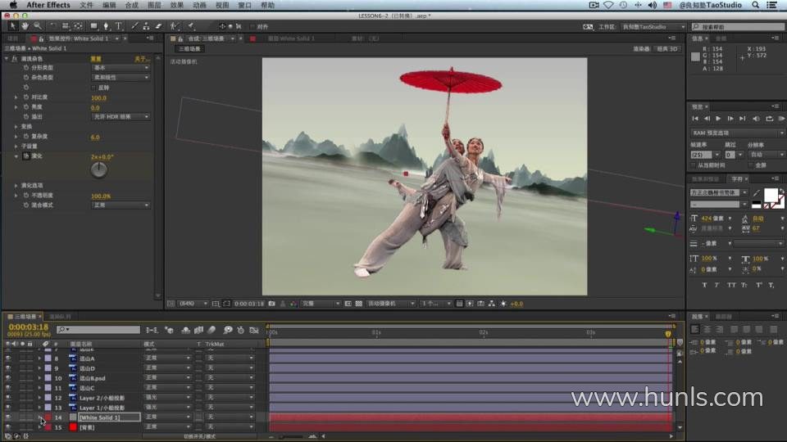
Task: Expand the Evolution Options group
Action: click(16, 186)
